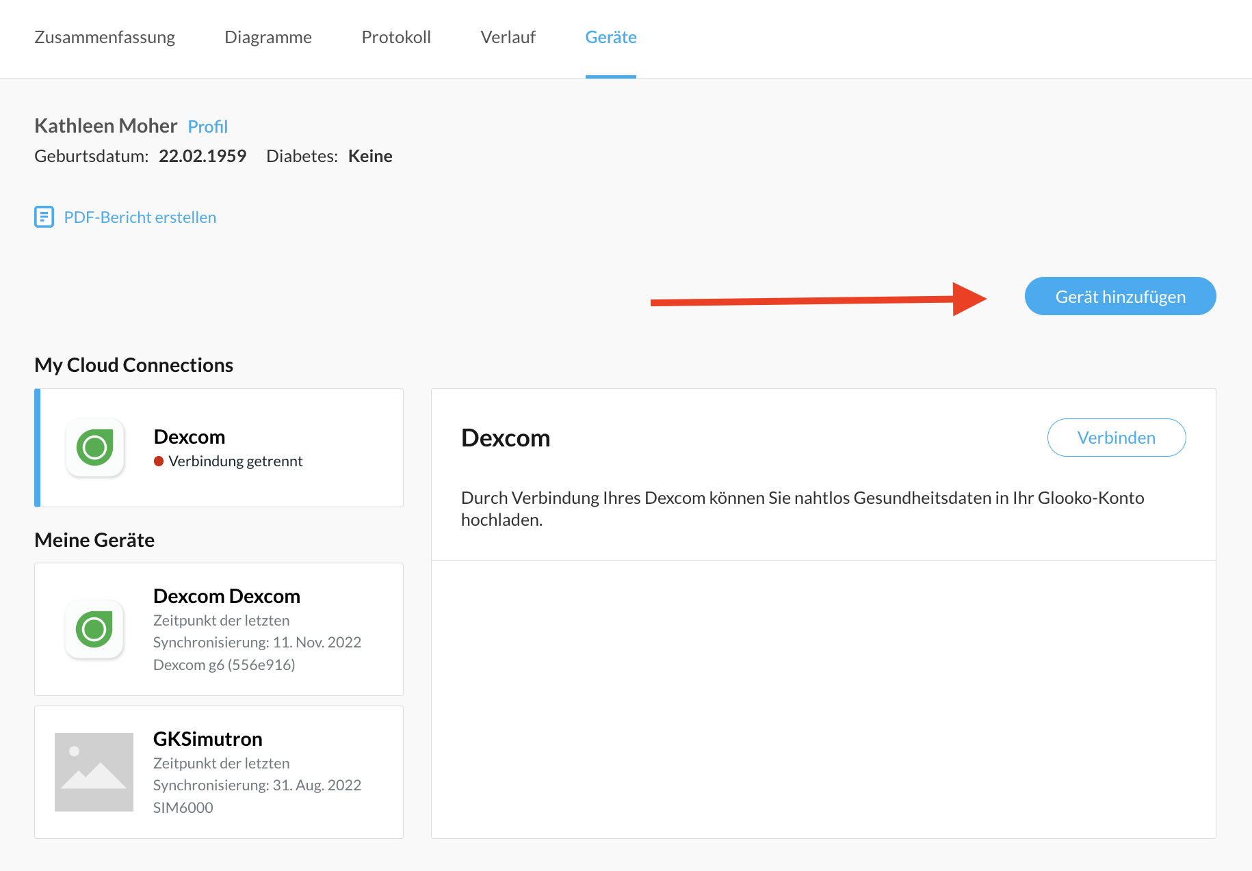Click the Verbindung getrennt status text
The image size is (1252, 871).
pyautogui.click(x=235, y=461)
